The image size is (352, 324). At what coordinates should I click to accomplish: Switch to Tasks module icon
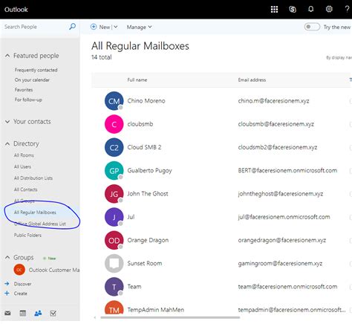(x=53, y=313)
